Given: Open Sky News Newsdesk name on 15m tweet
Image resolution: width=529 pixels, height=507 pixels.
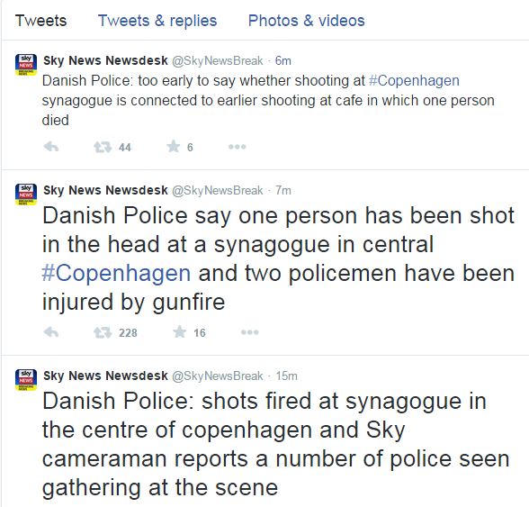Looking at the screenshot, I should pos(105,376).
